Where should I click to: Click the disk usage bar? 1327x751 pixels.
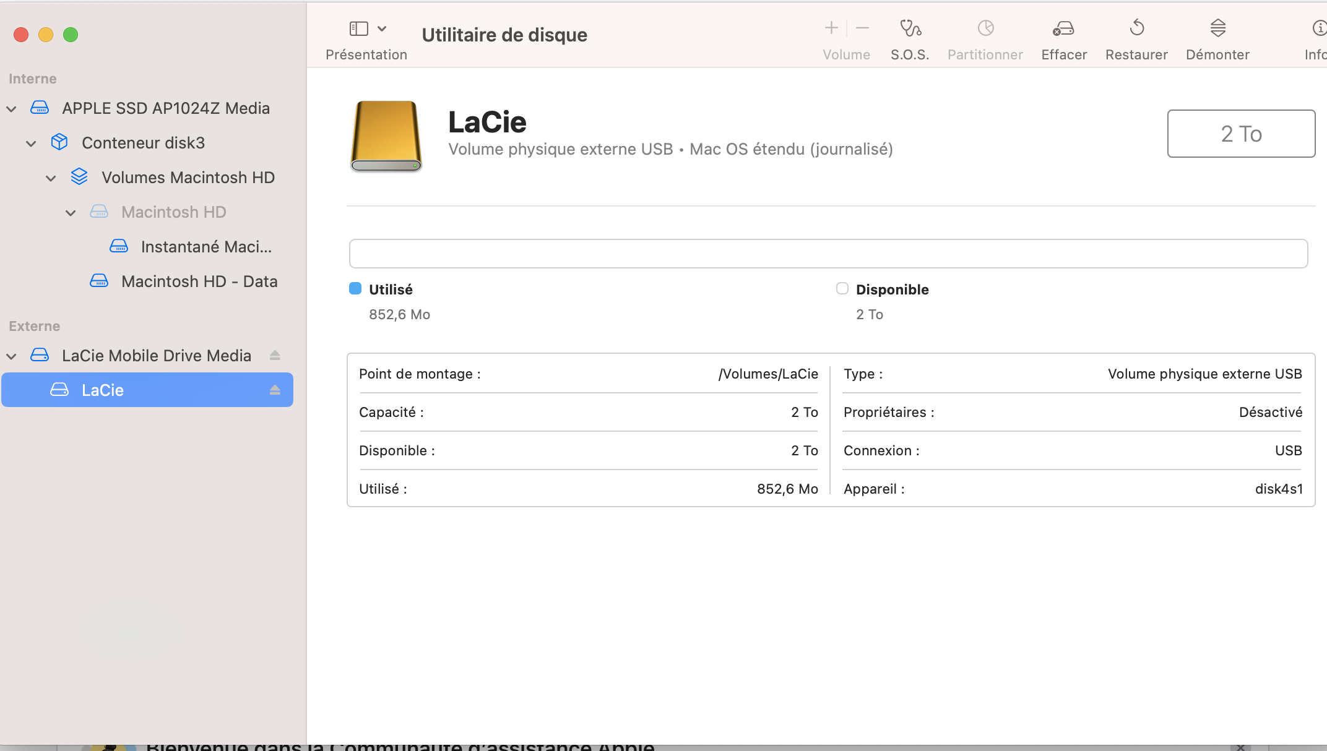(828, 254)
